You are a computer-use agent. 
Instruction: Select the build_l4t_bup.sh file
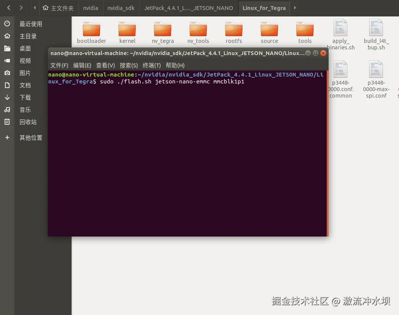click(x=376, y=34)
